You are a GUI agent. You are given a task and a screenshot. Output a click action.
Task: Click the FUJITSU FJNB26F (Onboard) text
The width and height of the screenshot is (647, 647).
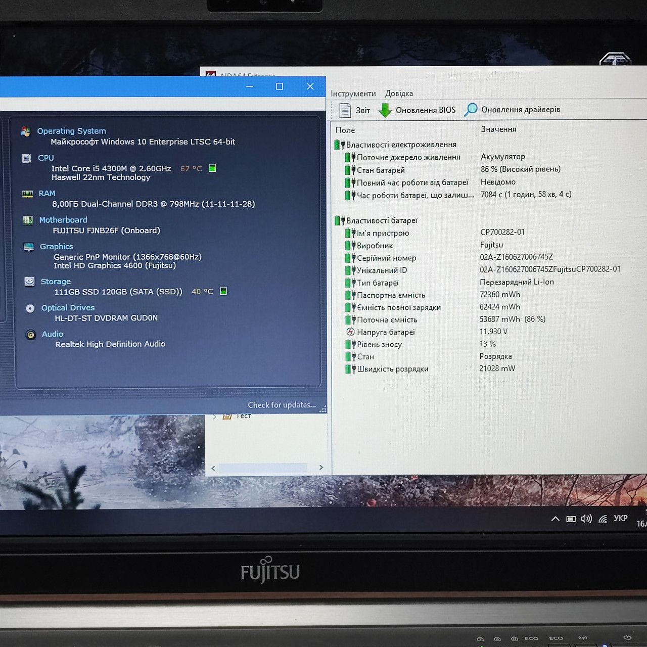[x=106, y=230]
